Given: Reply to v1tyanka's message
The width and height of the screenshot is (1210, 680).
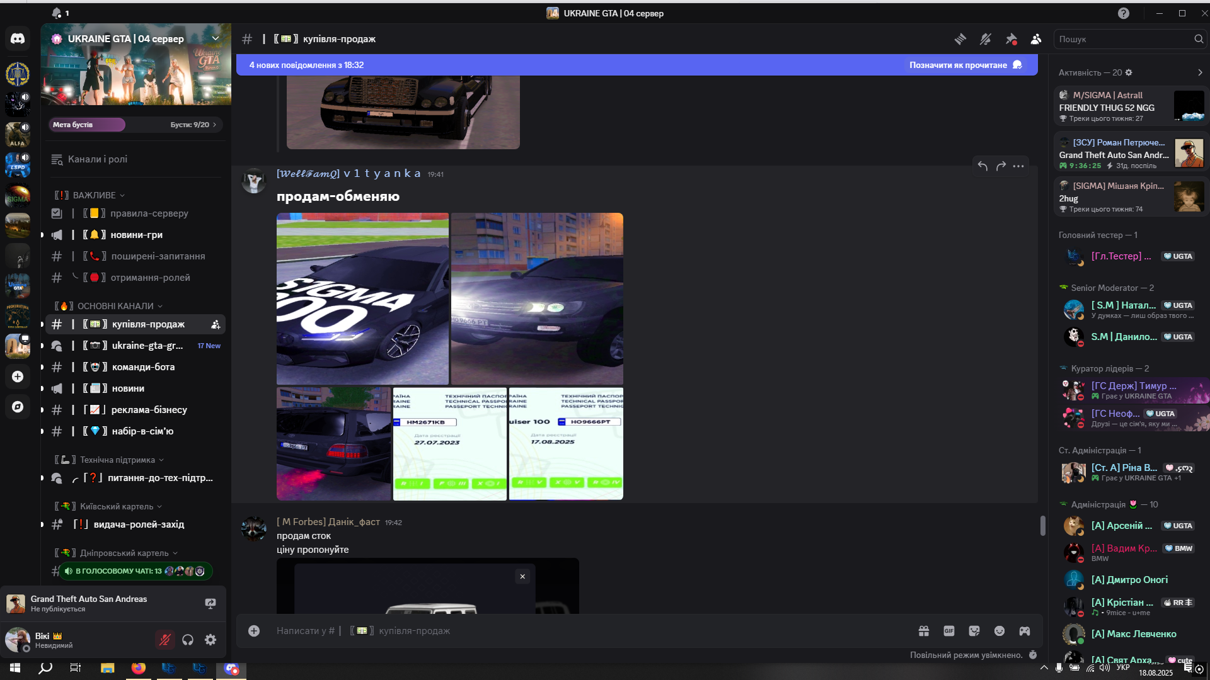Looking at the screenshot, I should click(982, 166).
